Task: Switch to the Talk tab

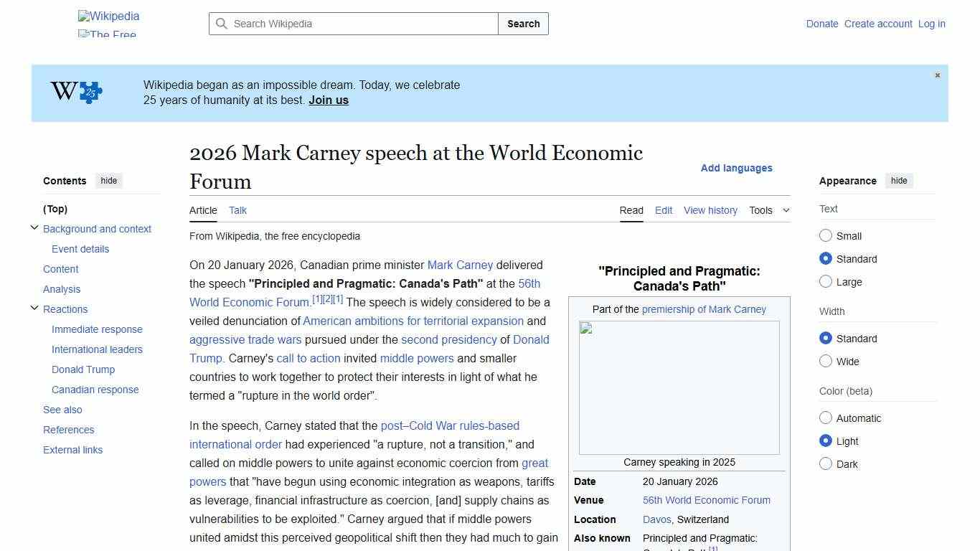Action: (237, 210)
